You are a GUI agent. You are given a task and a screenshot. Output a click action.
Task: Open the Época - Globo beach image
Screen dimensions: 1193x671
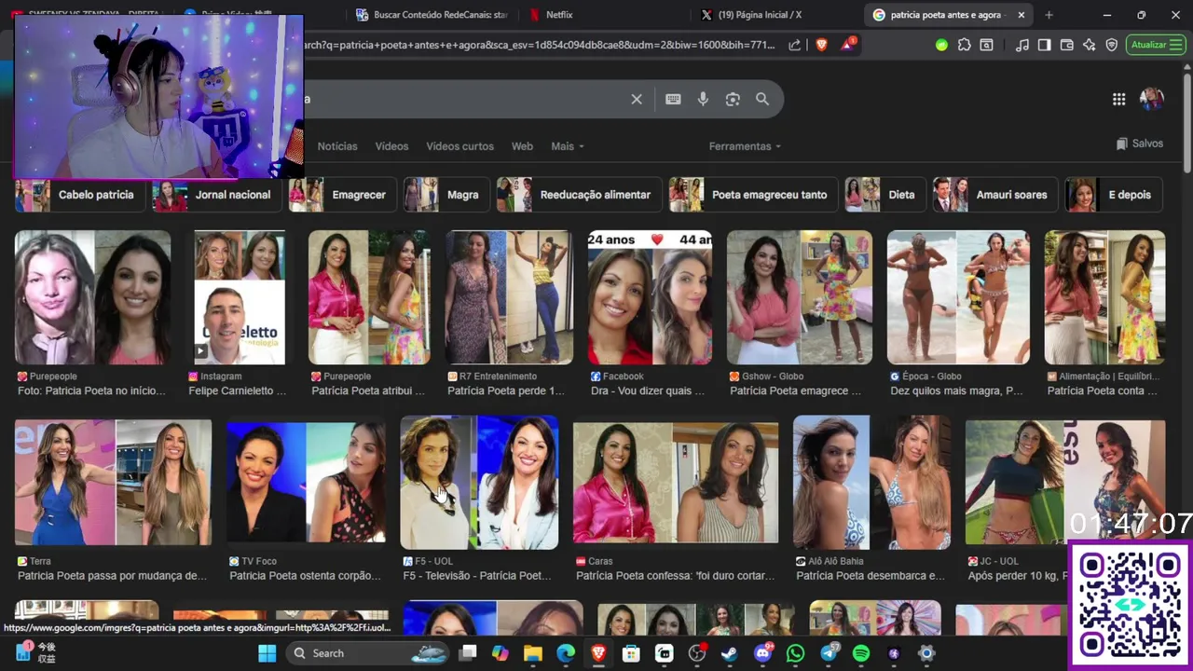coord(958,297)
